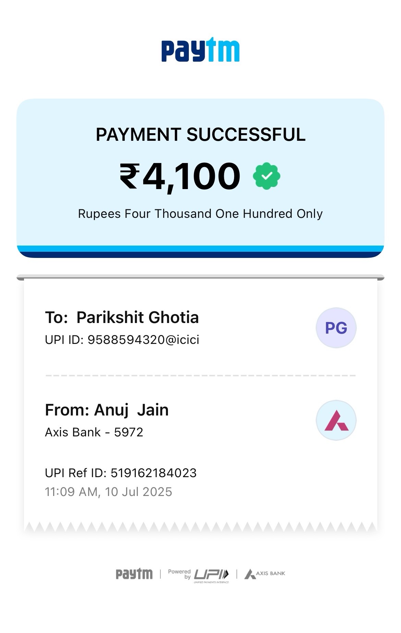Click the PG recipient avatar
The height and width of the screenshot is (633, 401).
coord(336,328)
